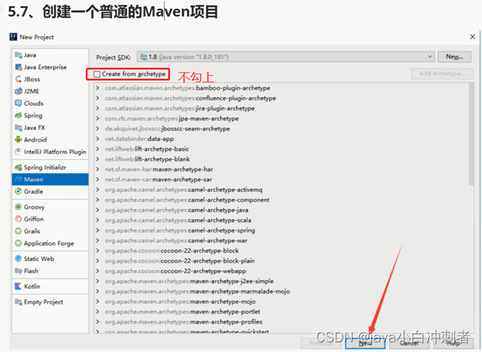Select maven-archetype-profiles entry
Viewport: 482px width, 352px height.
pos(184,322)
